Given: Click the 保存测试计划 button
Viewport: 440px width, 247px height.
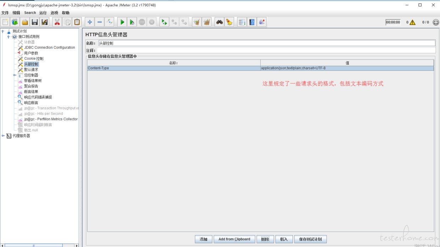Looking at the screenshot, I should tap(310, 239).
